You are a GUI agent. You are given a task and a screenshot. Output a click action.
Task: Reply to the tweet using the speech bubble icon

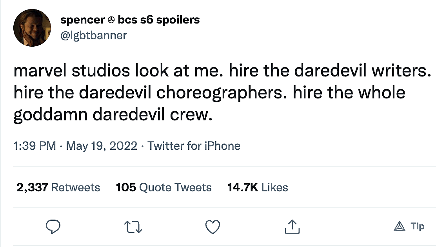pos(53,227)
